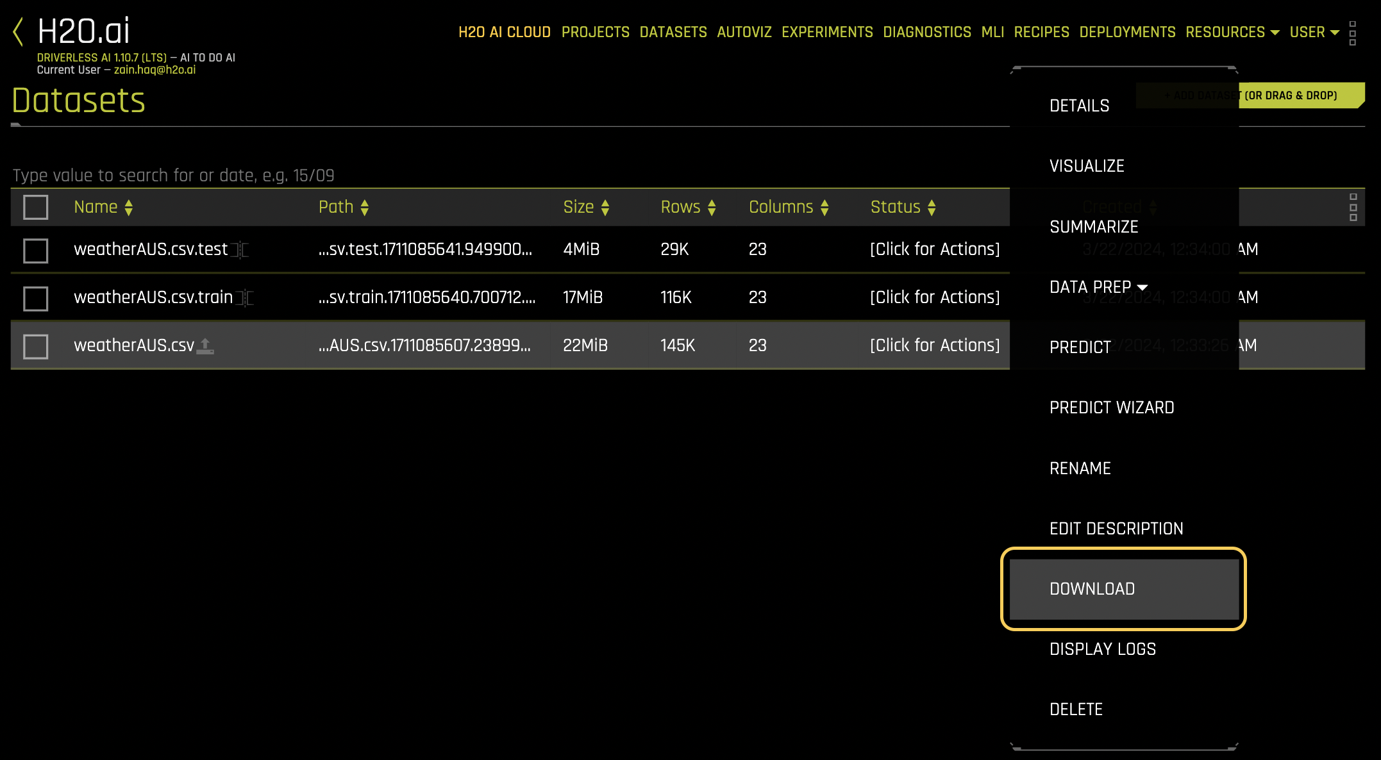Viewport: 1381px width, 760px height.
Task: Select all datasets via header checkbox
Action: (35, 206)
